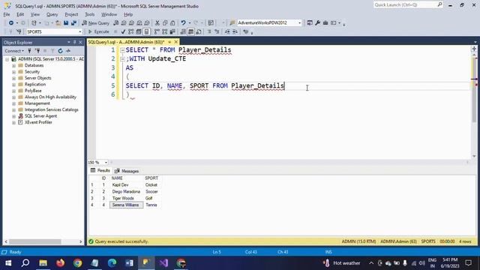Click the Copy icon in toolbar

click(165, 23)
